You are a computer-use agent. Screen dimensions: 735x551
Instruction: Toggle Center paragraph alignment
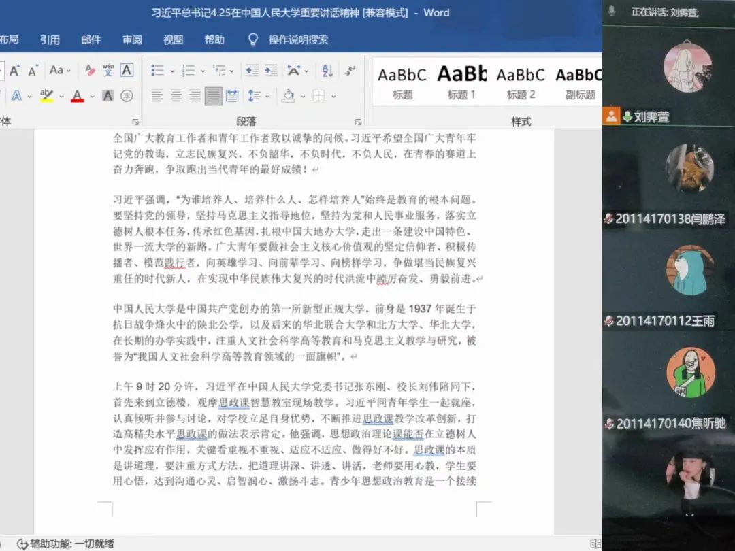point(176,96)
